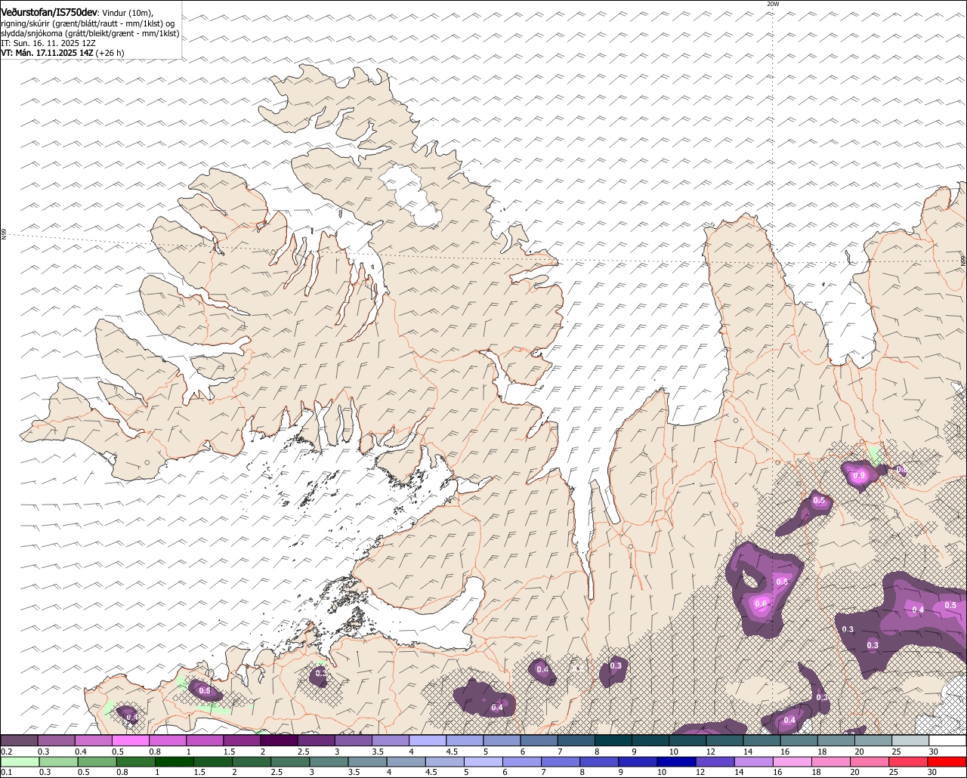The height and width of the screenshot is (778, 967).
Task: Click the 0.6 snowfall value on the map
Action: pos(761,604)
